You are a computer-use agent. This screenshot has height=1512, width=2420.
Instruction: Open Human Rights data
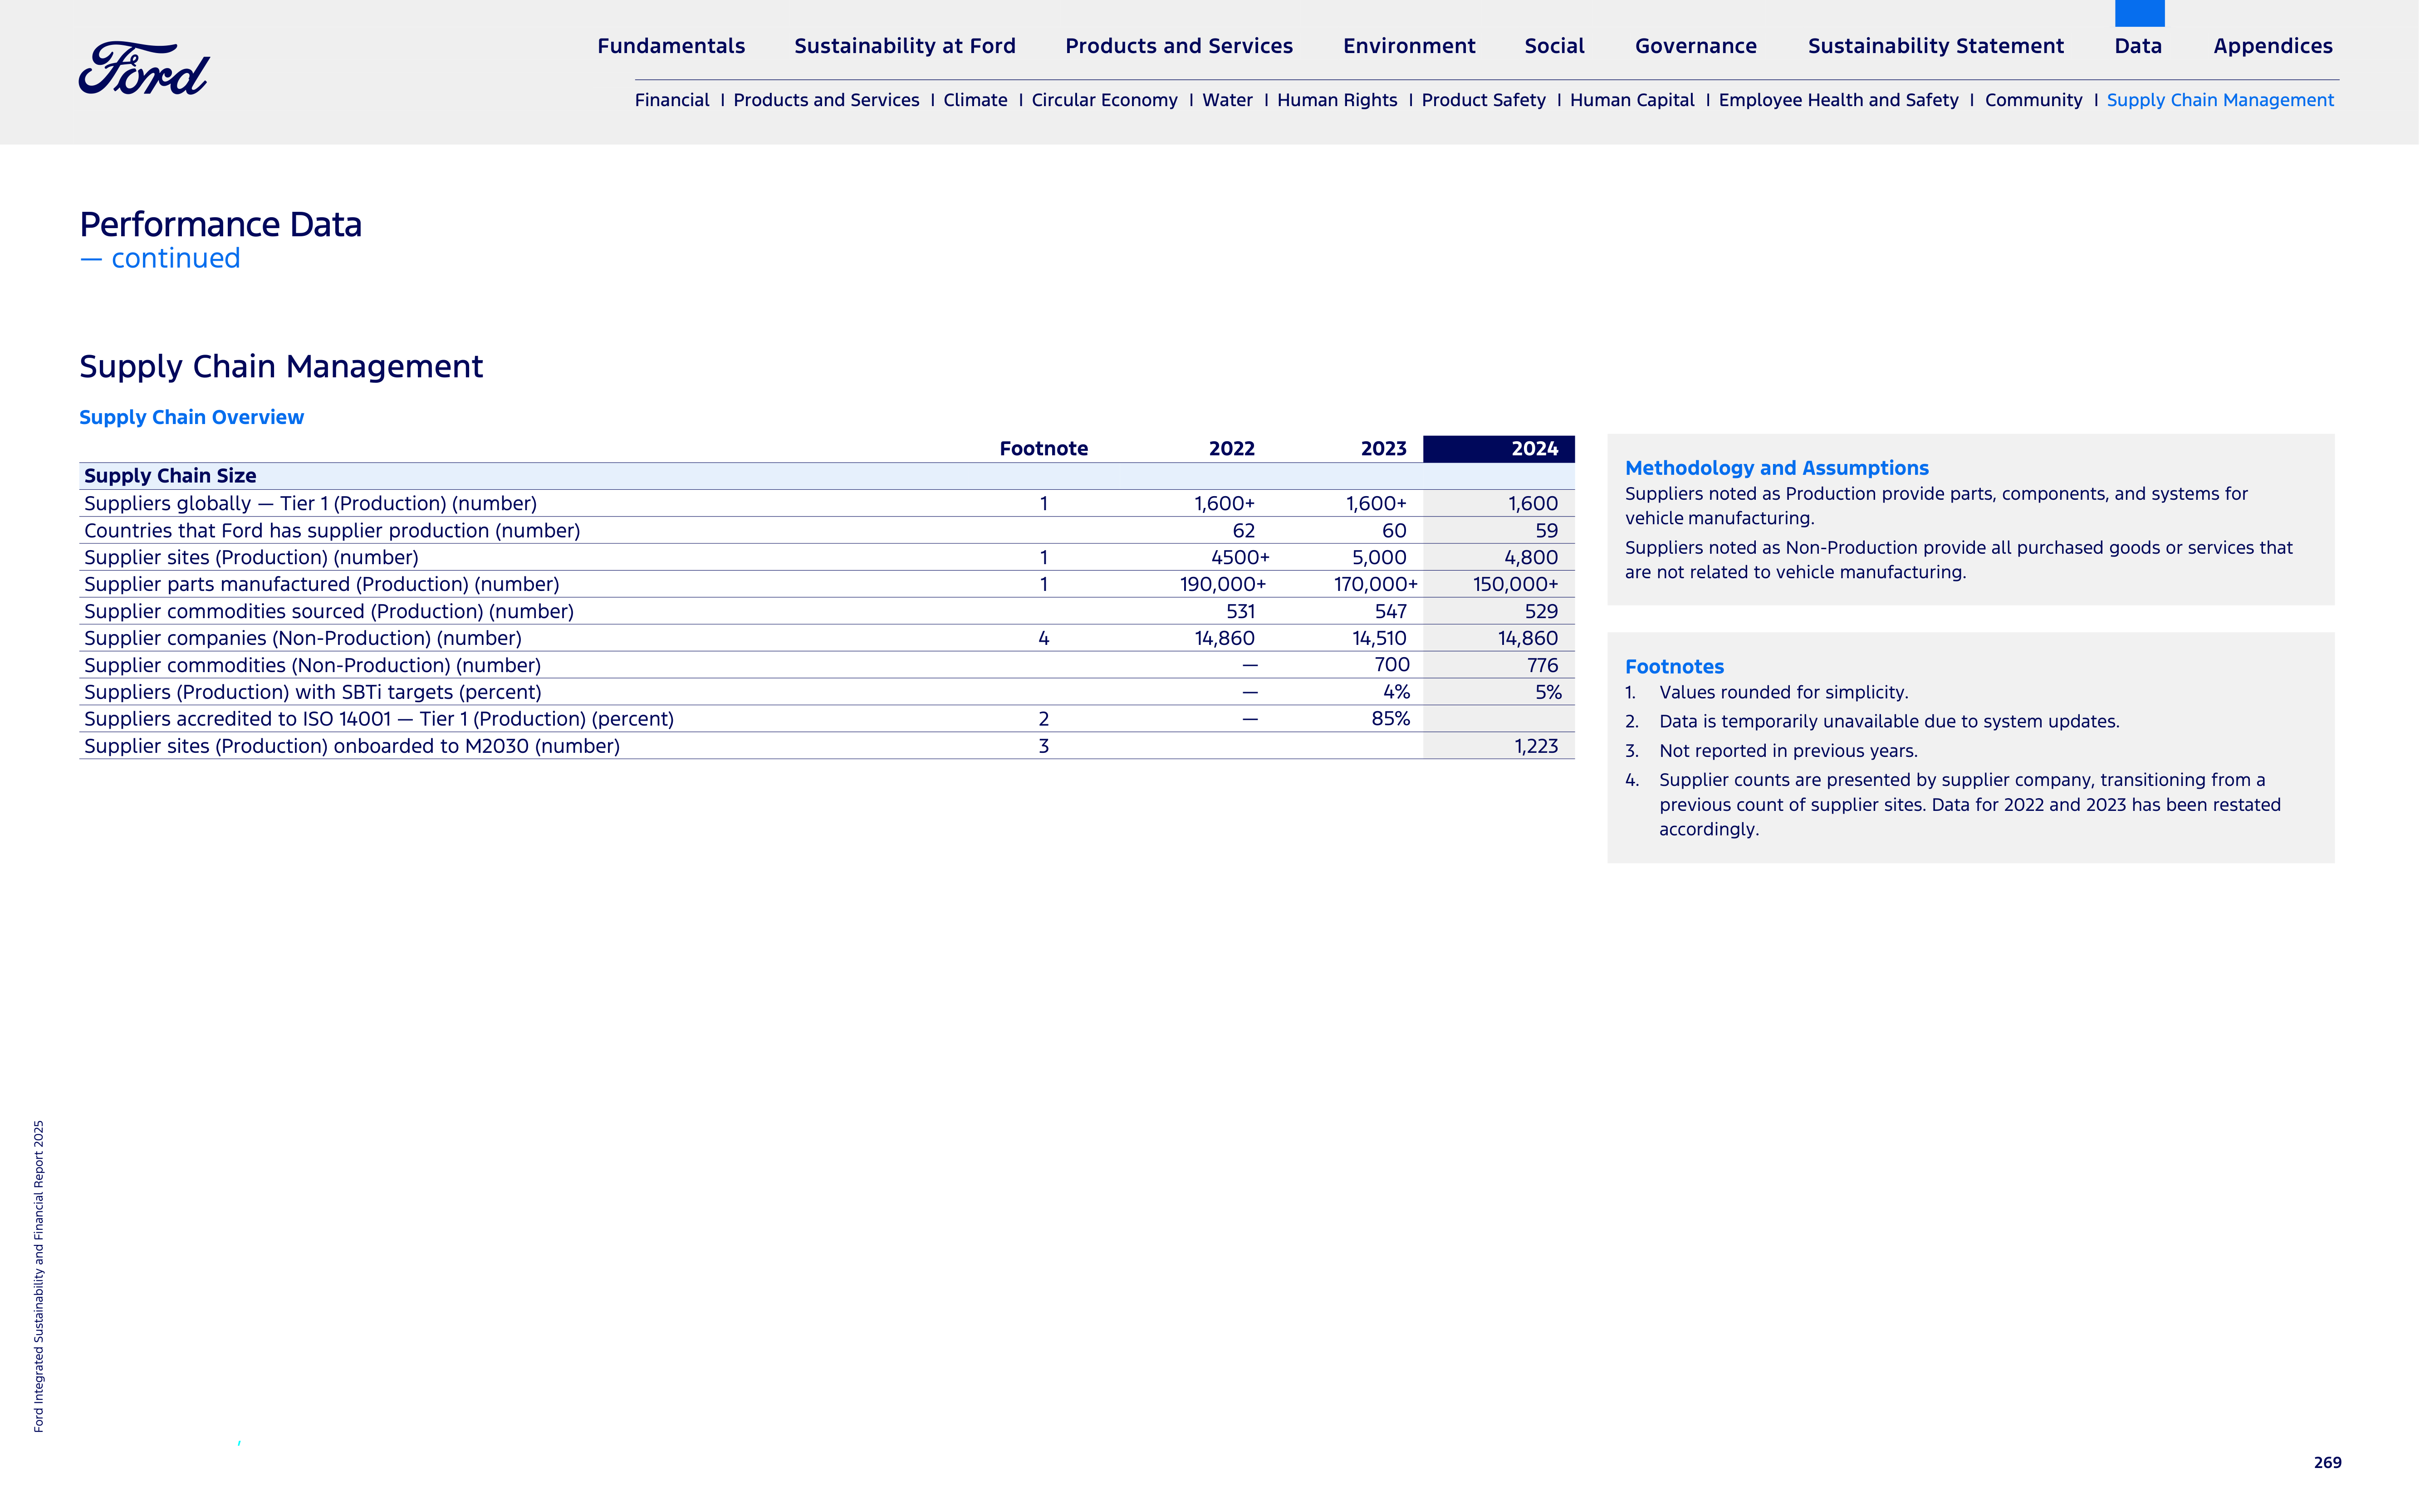pyautogui.click(x=1337, y=100)
